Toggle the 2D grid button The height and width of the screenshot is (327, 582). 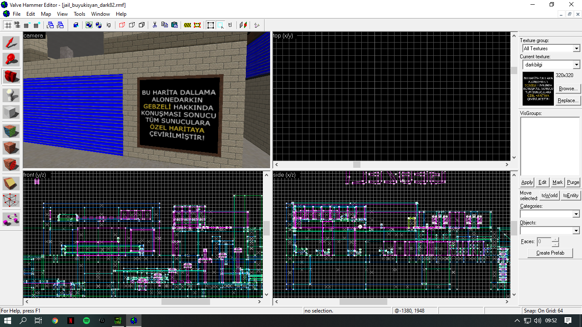(8, 25)
